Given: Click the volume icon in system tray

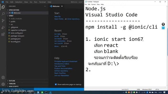Looking at the screenshot, I should pyautogui.click(x=144, y=92).
